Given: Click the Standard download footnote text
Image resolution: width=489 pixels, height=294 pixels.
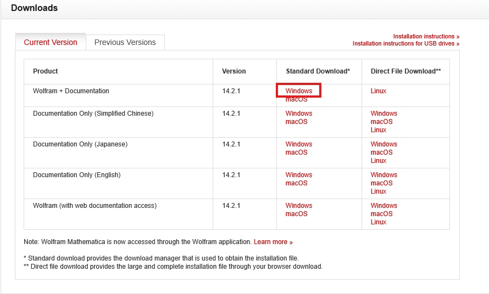Looking at the screenshot, I should click(161, 258).
